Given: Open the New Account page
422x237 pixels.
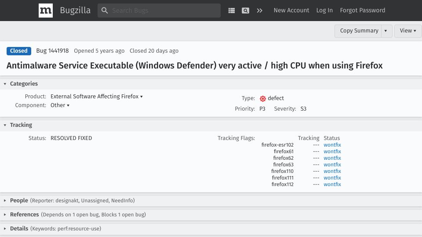Looking at the screenshot, I should (291, 10).
